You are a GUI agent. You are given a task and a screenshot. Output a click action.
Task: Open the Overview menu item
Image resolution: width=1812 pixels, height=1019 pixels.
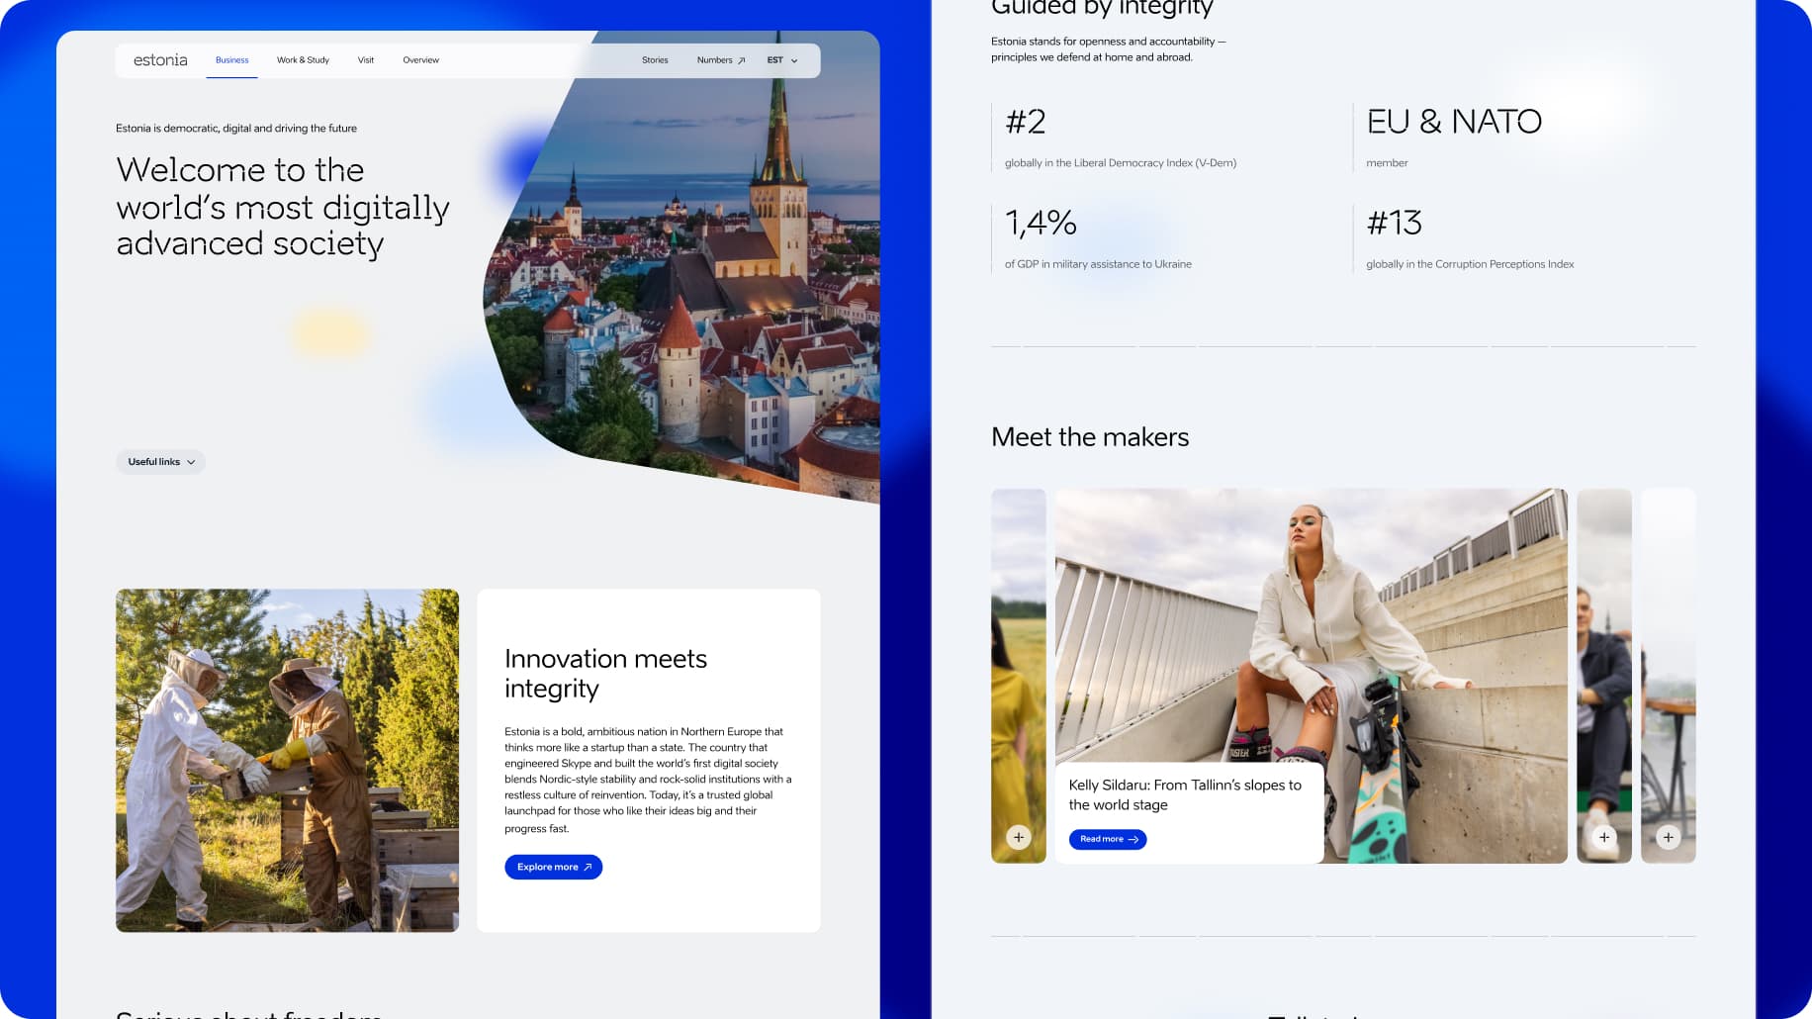click(420, 60)
